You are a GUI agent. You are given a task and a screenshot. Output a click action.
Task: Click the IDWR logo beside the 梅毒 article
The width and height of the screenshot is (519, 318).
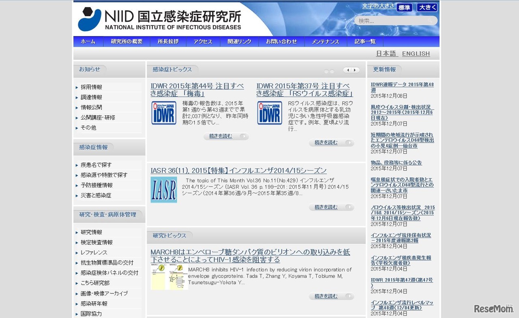163,112
